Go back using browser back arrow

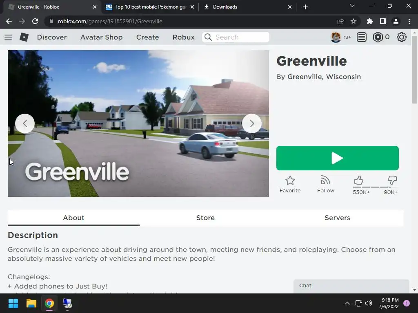[x=9, y=21]
